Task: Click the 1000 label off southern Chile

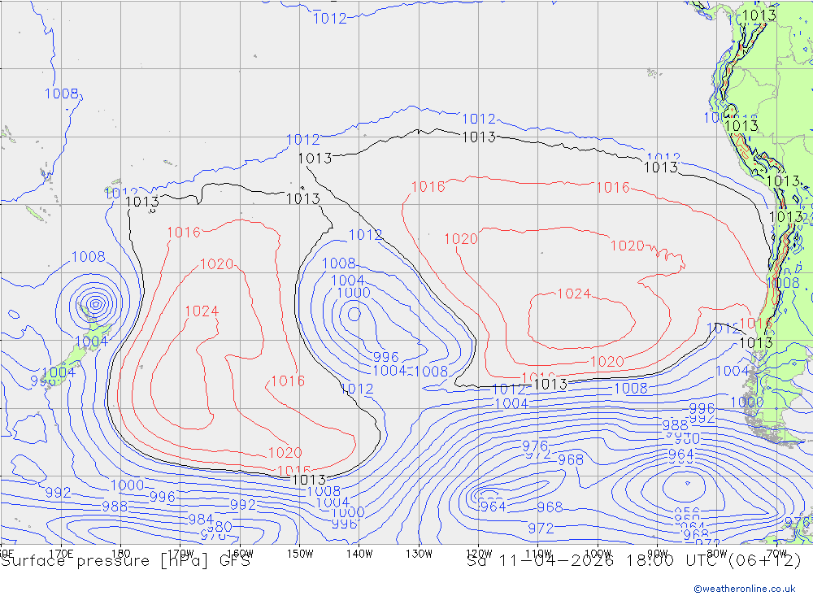Action: (x=746, y=402)
